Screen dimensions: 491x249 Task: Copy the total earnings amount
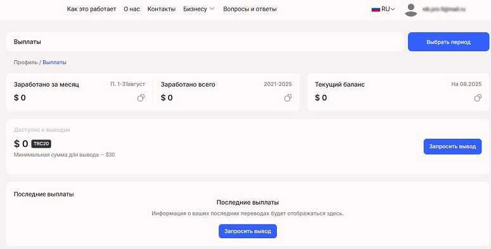(288, 98)
